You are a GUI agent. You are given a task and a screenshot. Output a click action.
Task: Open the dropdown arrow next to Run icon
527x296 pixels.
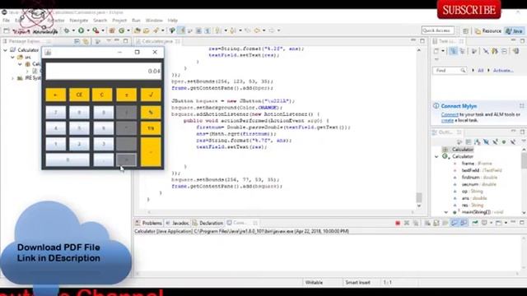coord(88,30)
